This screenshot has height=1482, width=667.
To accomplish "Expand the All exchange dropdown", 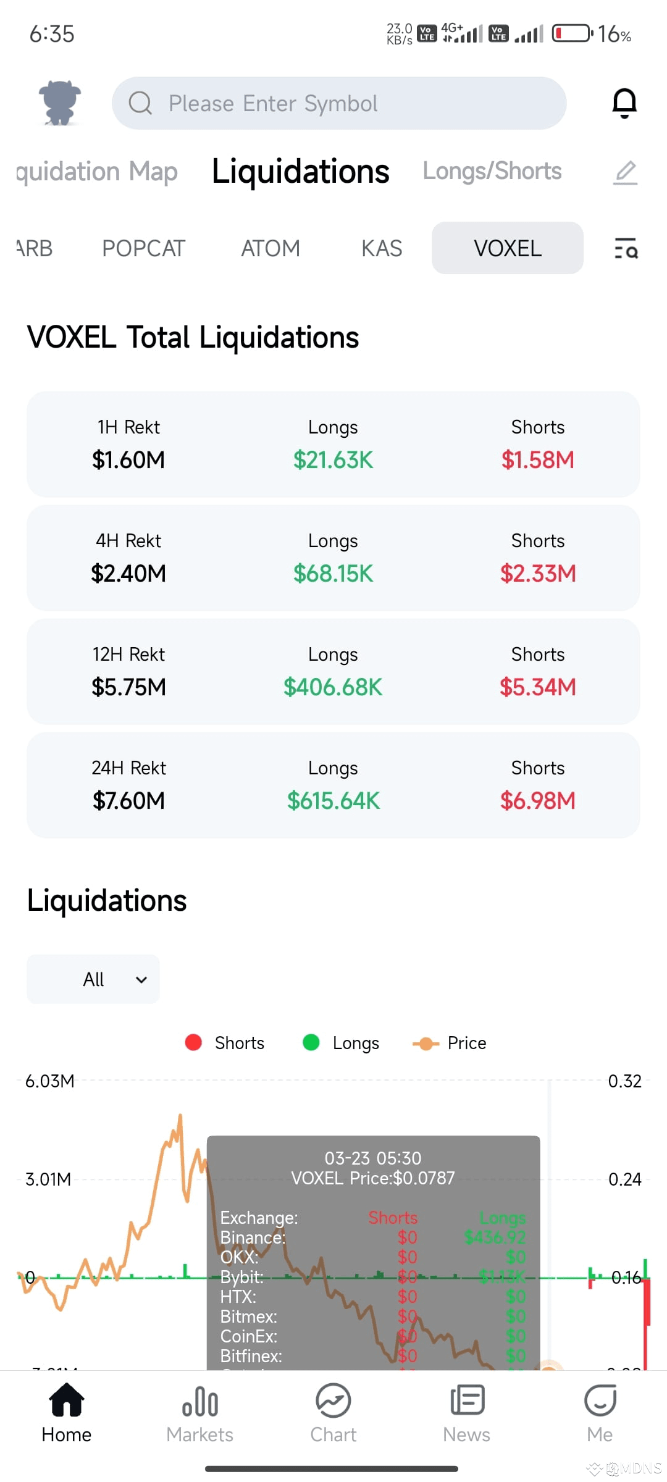I will [x=93, y=979].
